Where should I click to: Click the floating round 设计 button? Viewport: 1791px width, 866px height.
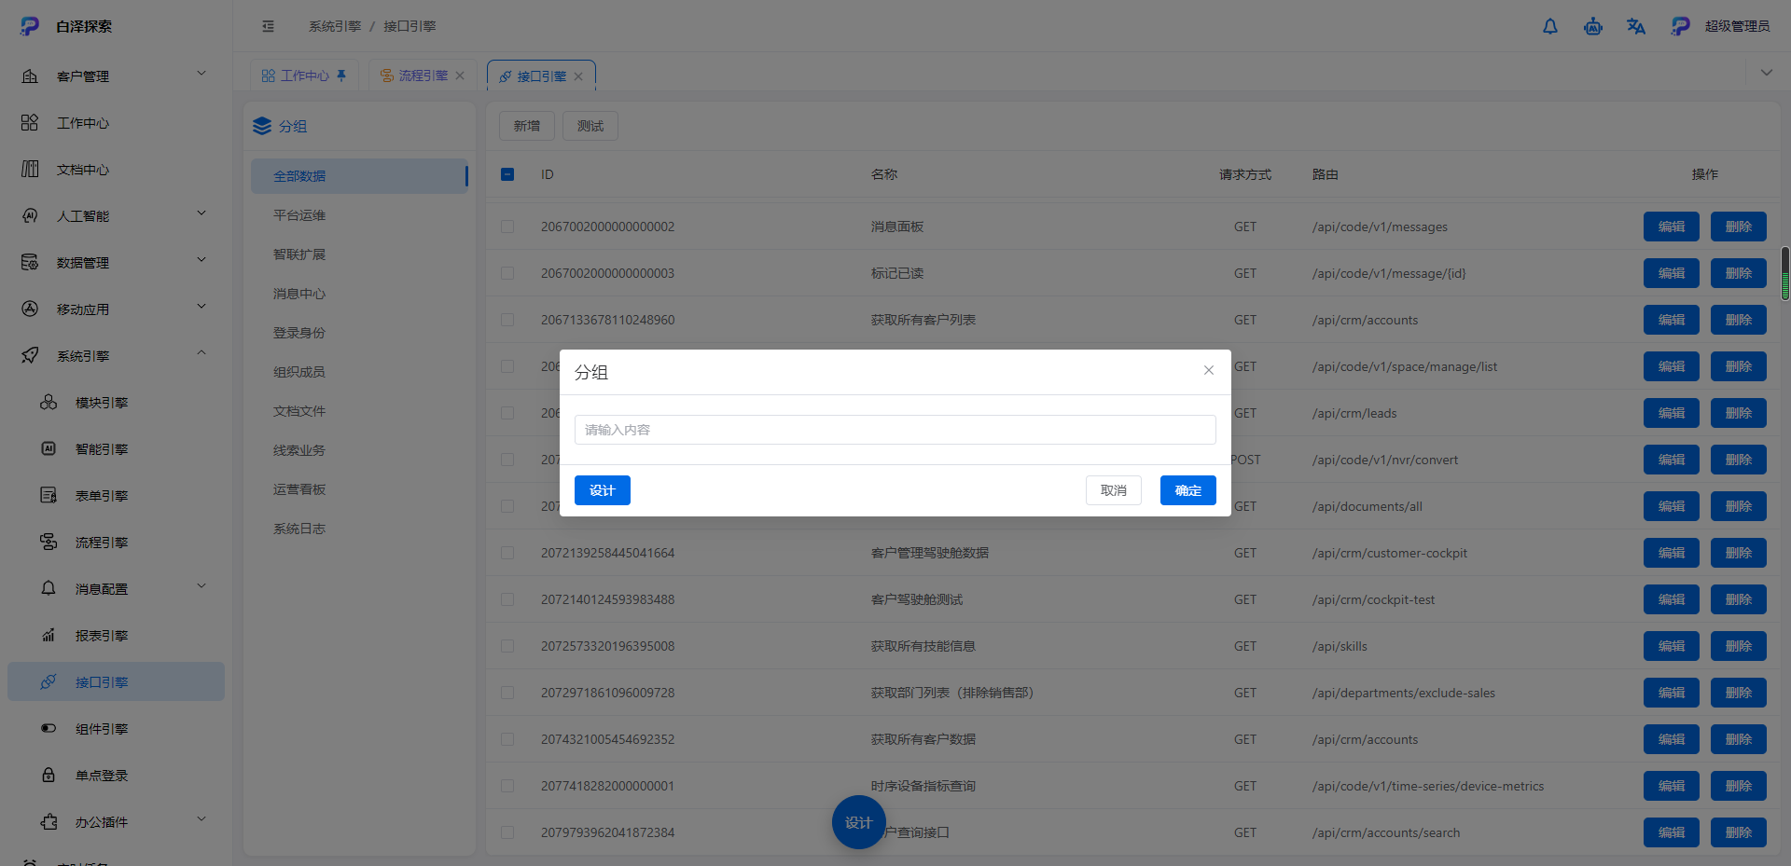tap(858, 822)
